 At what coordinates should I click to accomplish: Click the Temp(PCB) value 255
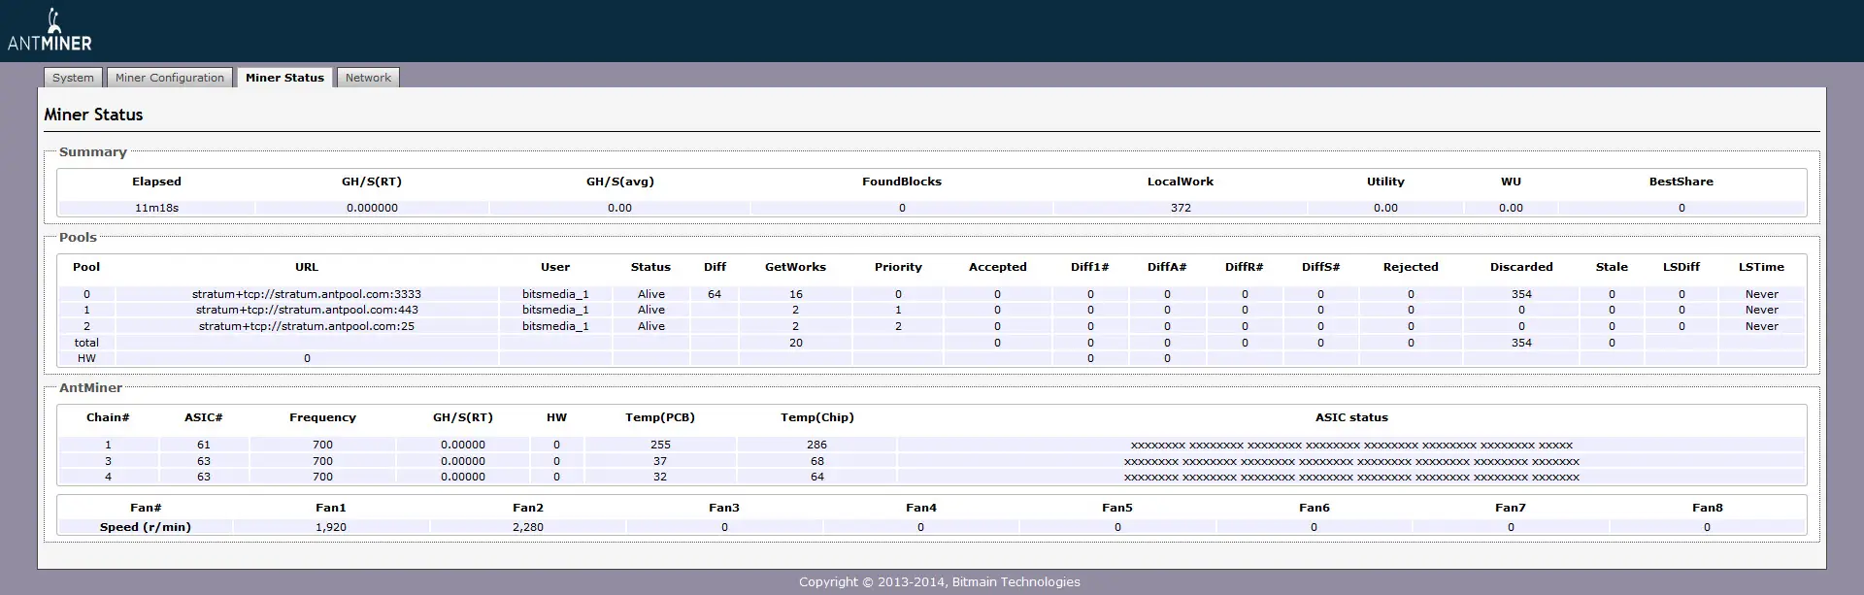pyautogui.click(x=660, y=445)
